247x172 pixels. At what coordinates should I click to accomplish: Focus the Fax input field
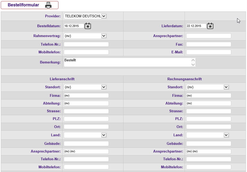coord(209,44)
